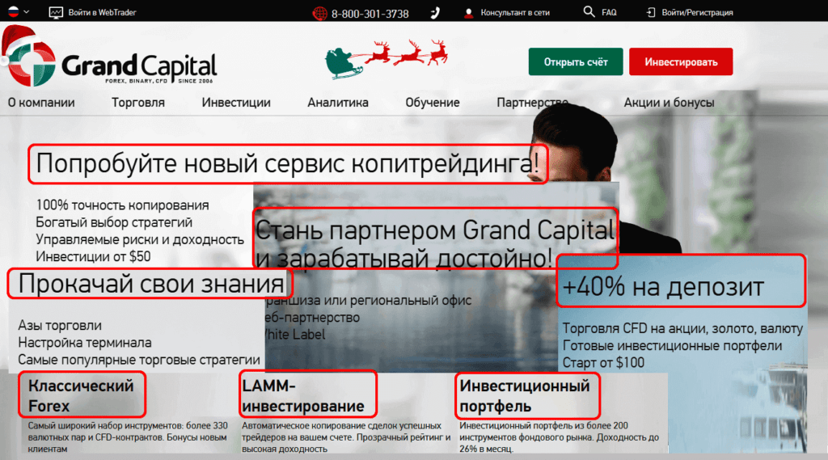This screenshot has width=828, height=460.
Task: Click the search magnifier icon
Action: coord(589,11)
